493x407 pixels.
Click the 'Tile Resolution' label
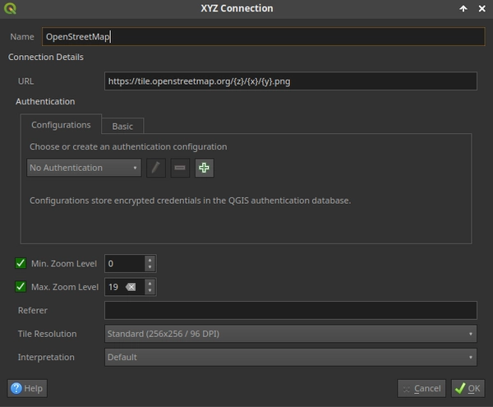point(47,334)
